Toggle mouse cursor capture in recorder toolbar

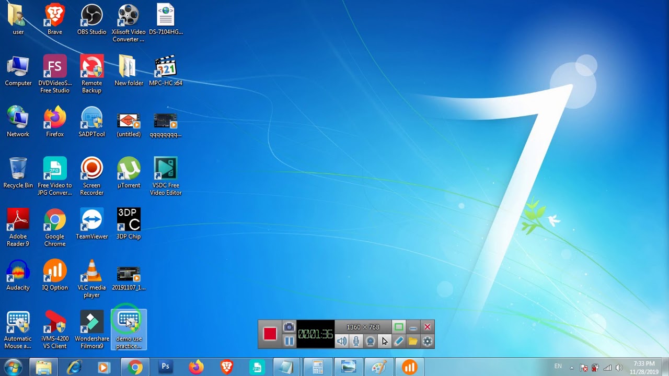coord(385,342)
